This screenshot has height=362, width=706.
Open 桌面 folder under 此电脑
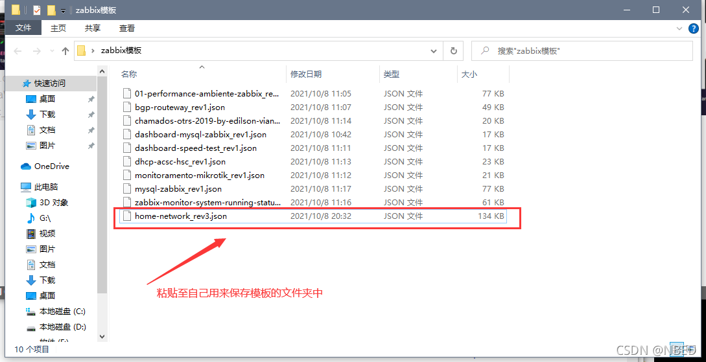click(x=47, y=295)
